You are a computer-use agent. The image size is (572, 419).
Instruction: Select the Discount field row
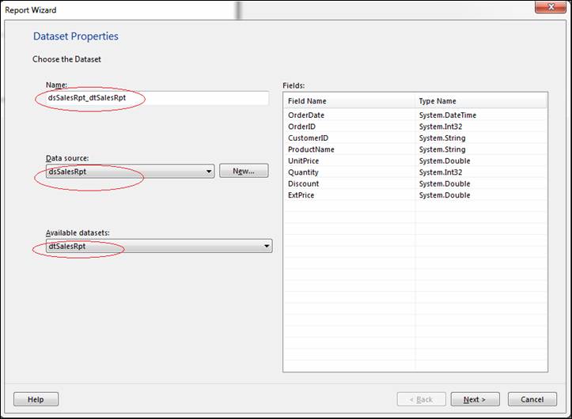pos(415,183)
